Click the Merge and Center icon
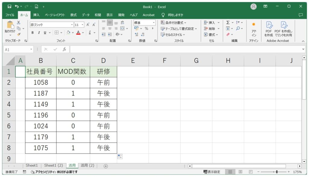 [122, 29]
